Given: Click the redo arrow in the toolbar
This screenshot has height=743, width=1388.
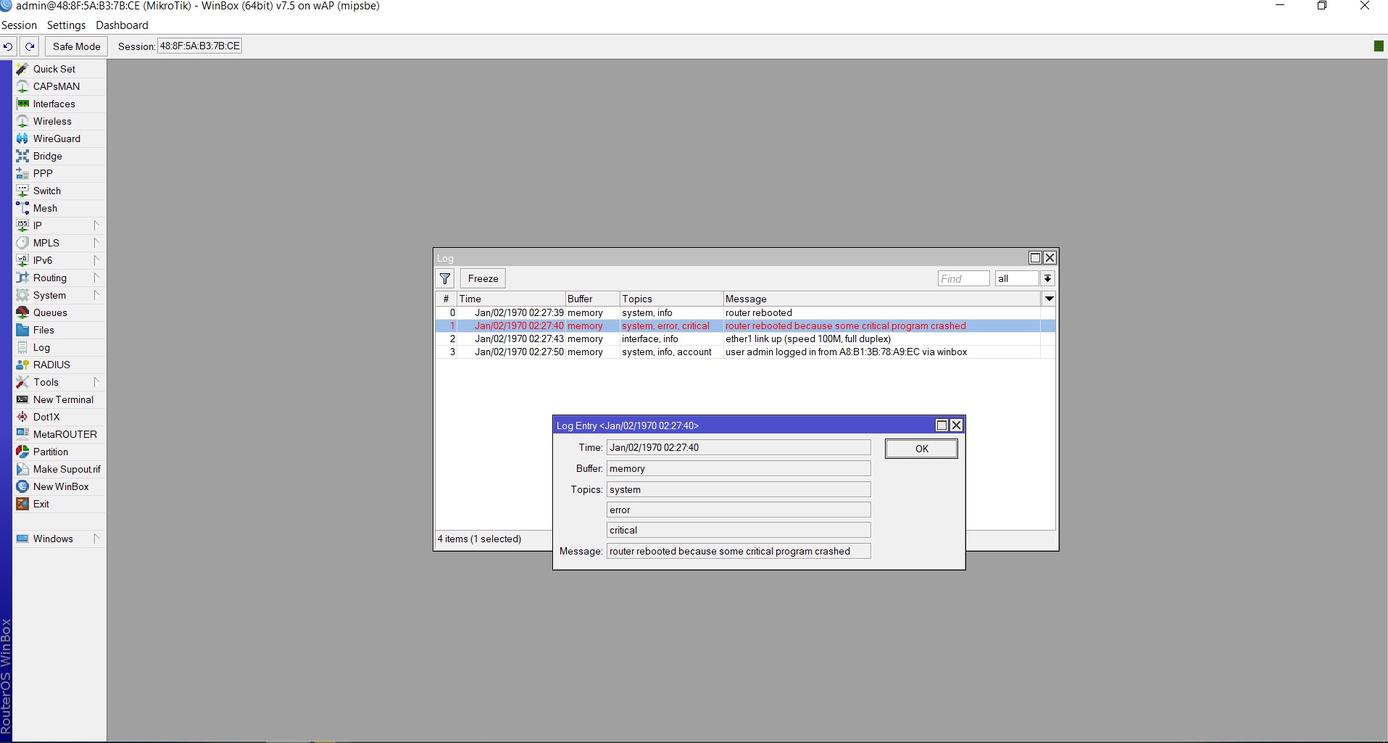Looking at the screenshot, I should pos(30,46).
